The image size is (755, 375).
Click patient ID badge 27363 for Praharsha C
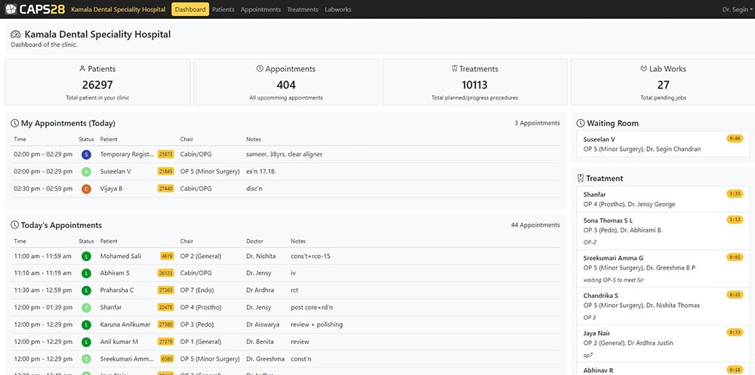pyautogui.click(x=165, y=290)
